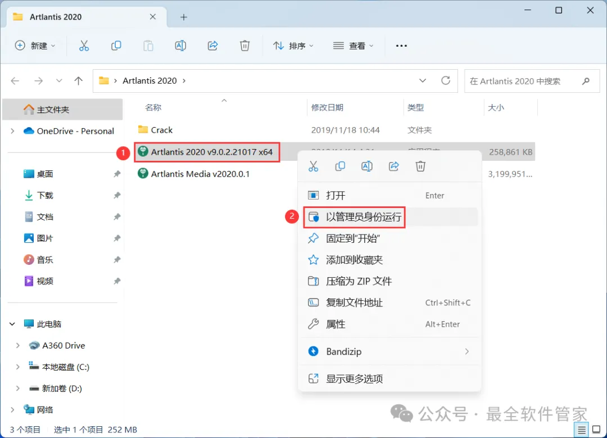The width and height of the screenshot is (607, 438).
Task: Expand the OneDrive - Personal node
Action: 12,131
